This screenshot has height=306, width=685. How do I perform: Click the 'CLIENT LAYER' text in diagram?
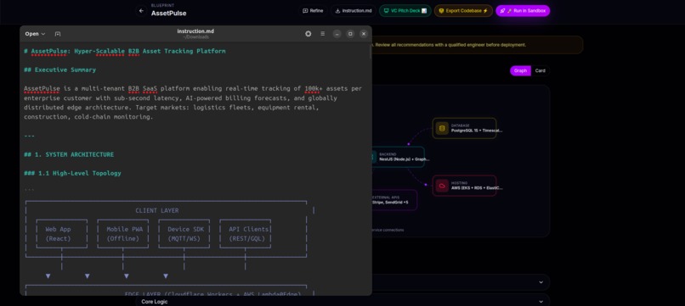(157, 210)
